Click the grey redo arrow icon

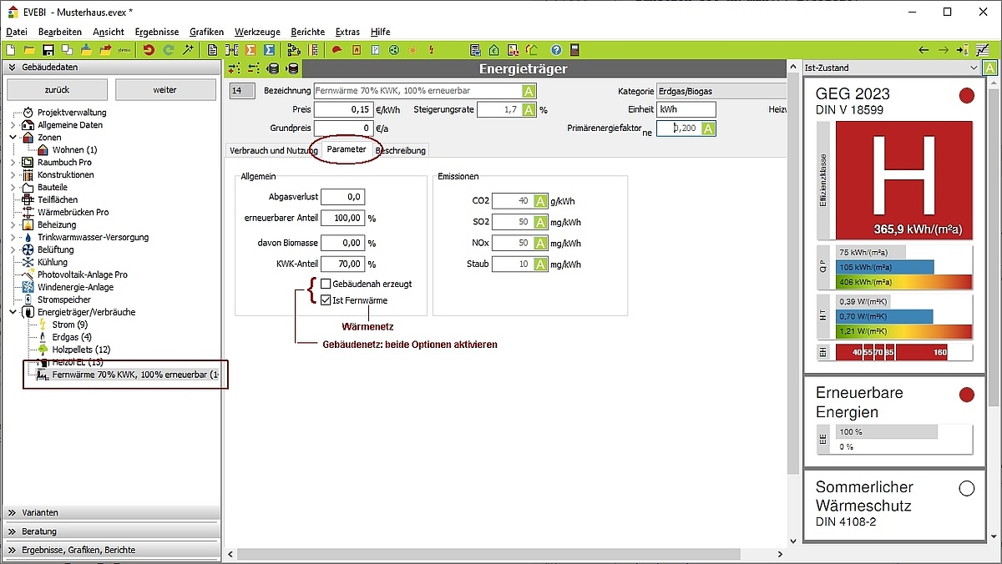pos(169,50)
